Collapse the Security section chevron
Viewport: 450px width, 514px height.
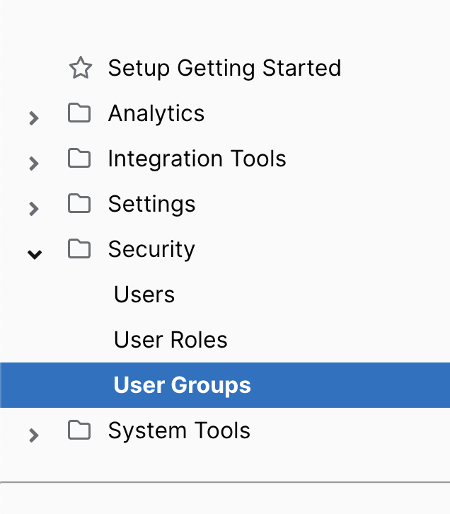point(33,254)
